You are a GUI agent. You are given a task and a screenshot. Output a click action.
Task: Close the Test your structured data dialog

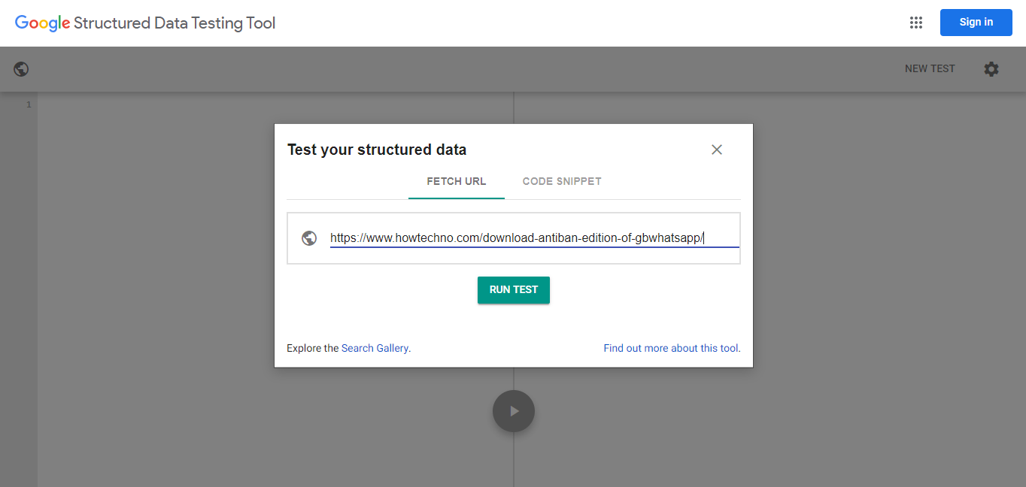tap(717, 150)
